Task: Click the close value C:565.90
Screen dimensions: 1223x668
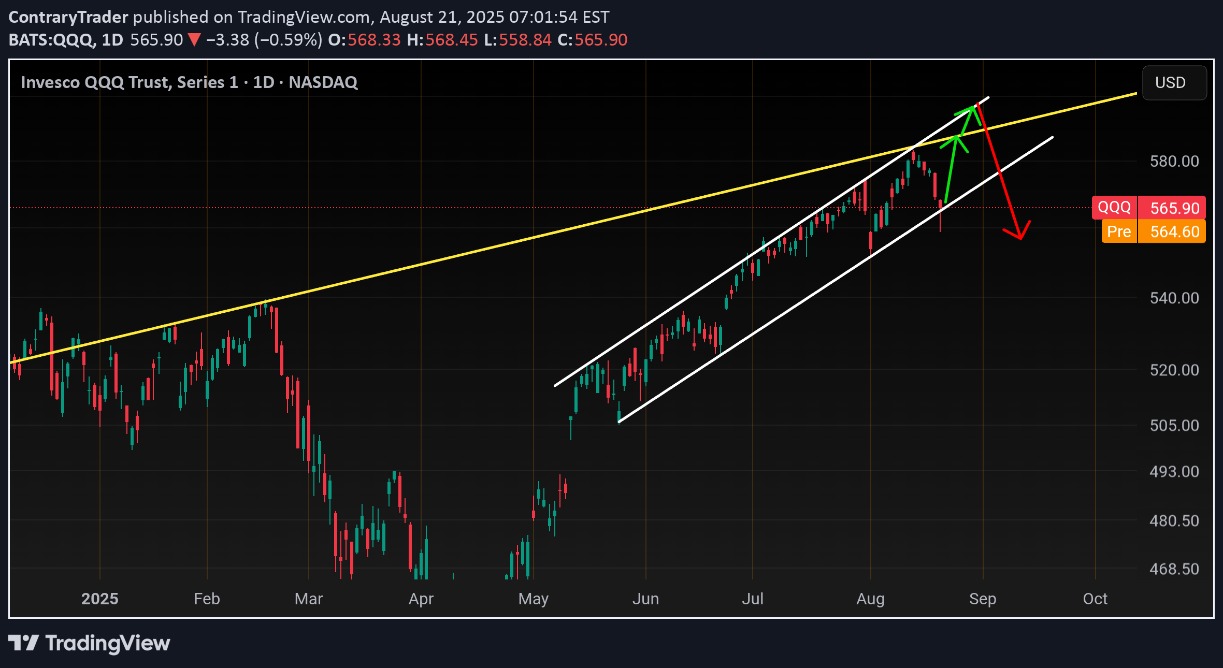Action: pos(593,40)
